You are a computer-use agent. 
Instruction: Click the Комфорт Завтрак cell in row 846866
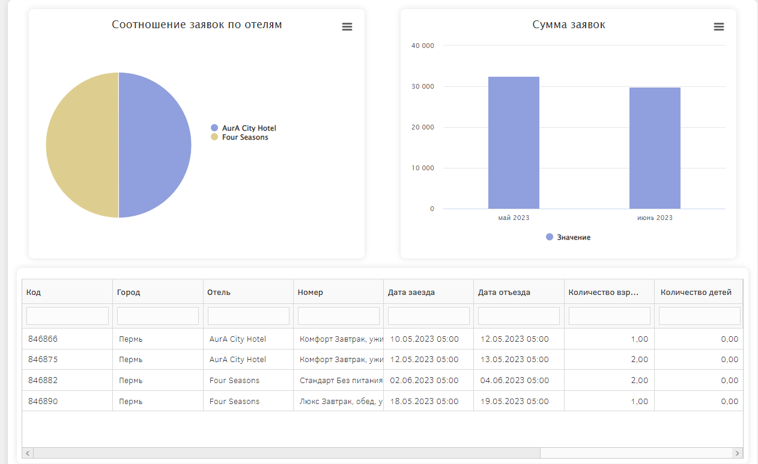(338, 339)
